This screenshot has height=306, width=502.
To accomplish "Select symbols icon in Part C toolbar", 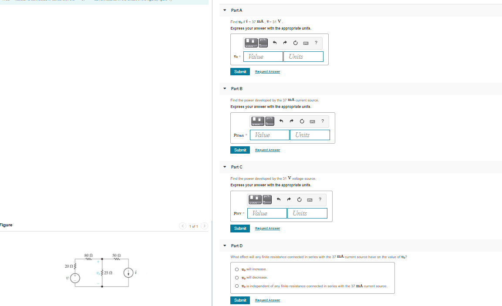I will [267, 199].
